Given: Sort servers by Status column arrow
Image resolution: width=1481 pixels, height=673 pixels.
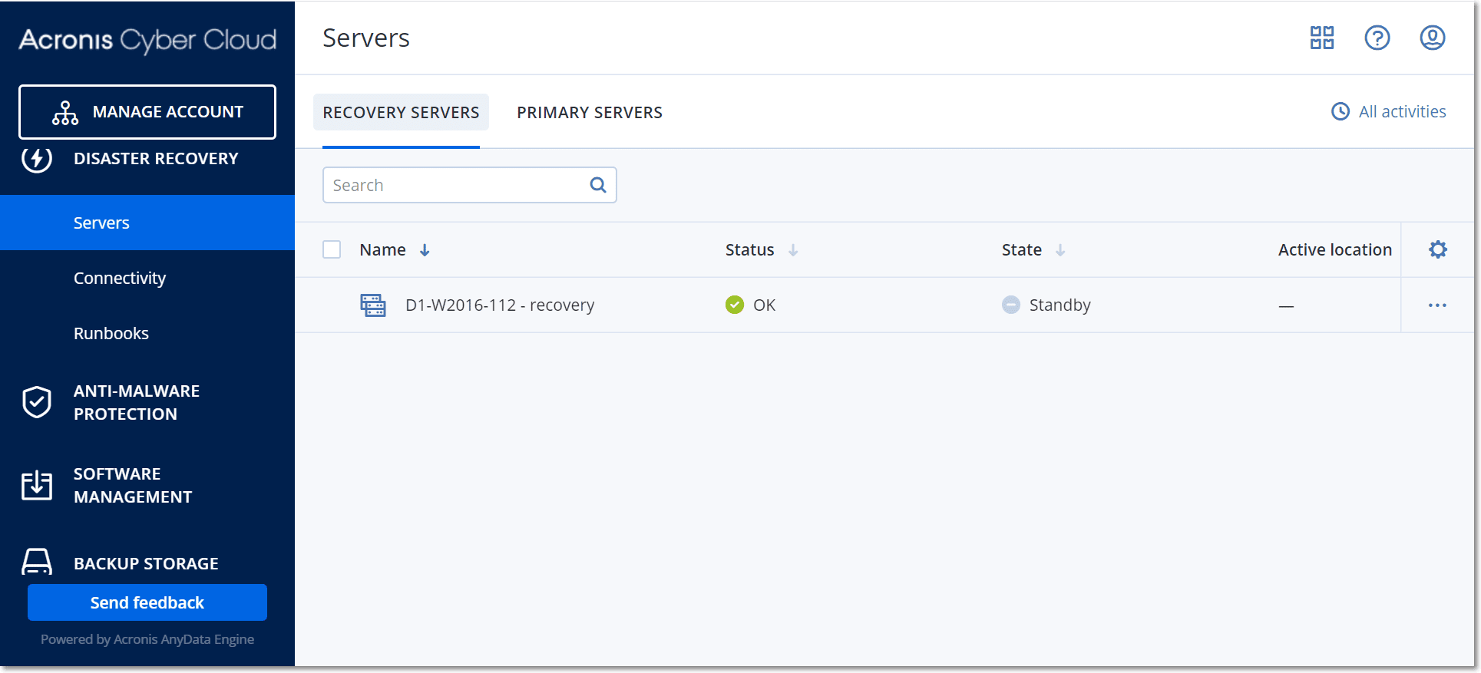Looking at the screenshot, I should 793,250.
